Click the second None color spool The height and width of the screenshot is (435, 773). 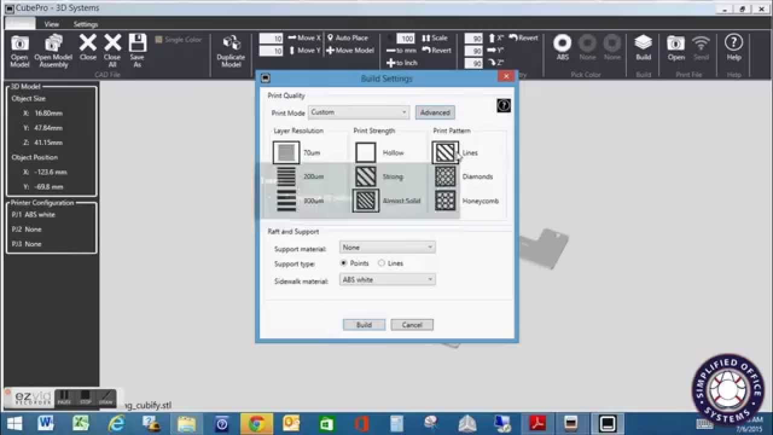(x=612, y=47)
